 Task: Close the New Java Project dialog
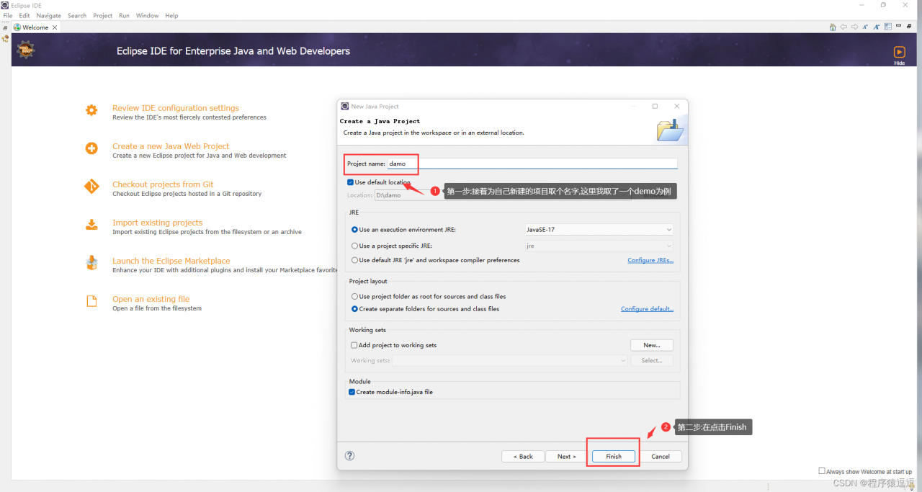click(x=676, y=106)
